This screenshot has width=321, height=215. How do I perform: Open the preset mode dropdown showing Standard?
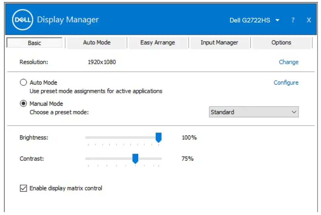254,112
